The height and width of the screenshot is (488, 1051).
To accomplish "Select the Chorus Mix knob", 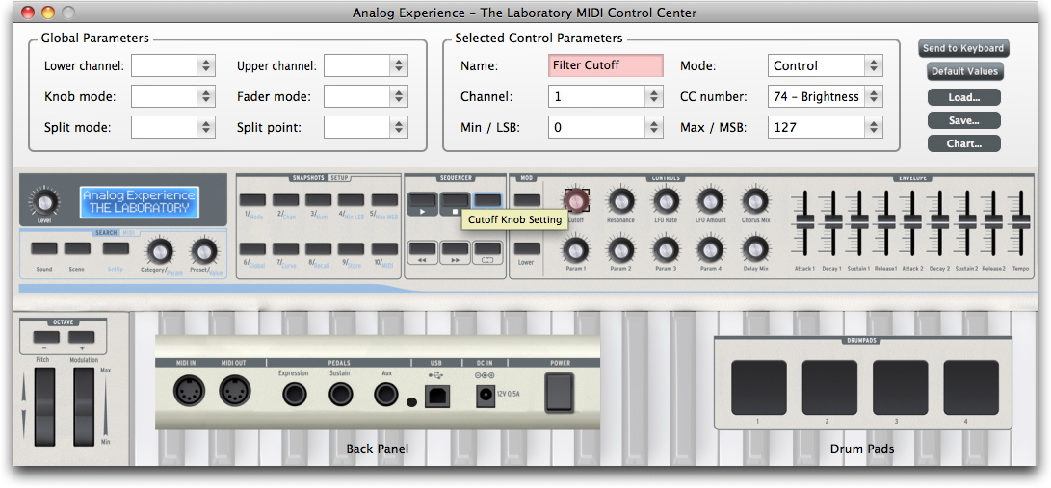I will (x=755, y=200).
